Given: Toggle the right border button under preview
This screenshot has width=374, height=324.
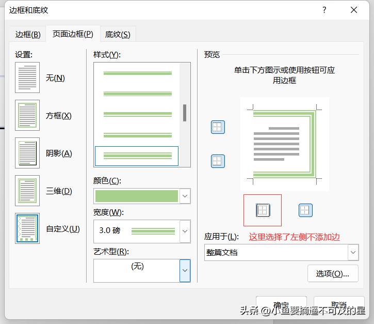Looking at the screenshot, I should coord(305,210).
